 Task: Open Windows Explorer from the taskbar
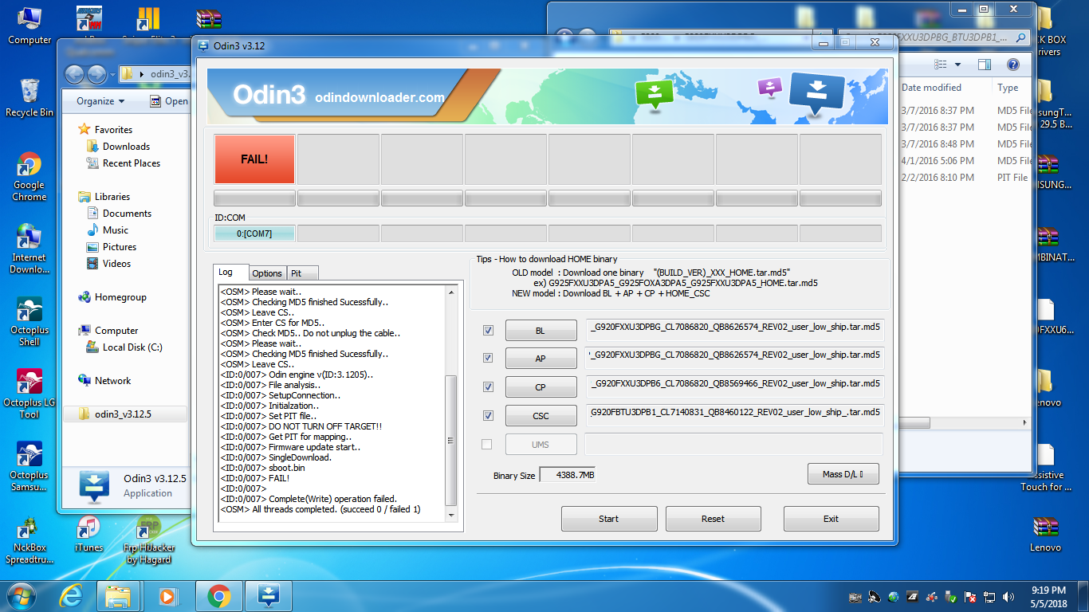[x=118, y=595]
